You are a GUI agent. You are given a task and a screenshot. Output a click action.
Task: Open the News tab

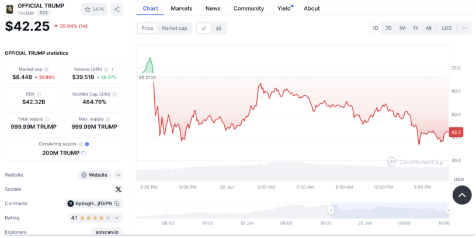pyautogui.click(x=213, y=9)
